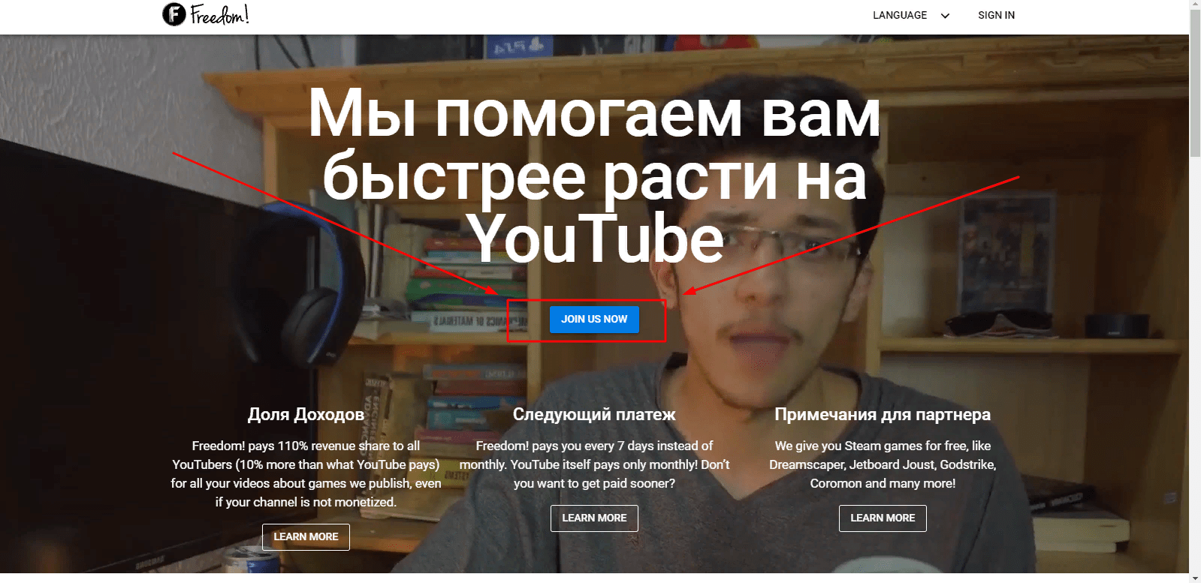
Task: Click the "Доля Доходов" heading
Action: [306, 414]
